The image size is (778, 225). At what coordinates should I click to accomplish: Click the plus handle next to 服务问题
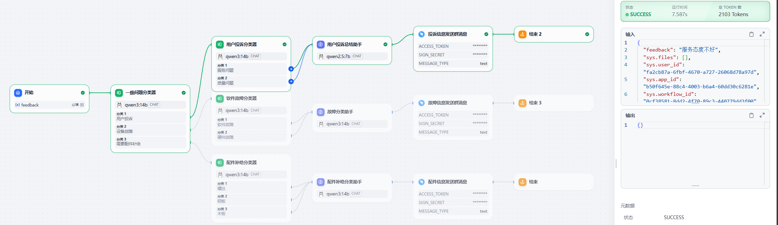tap(291, 69)
